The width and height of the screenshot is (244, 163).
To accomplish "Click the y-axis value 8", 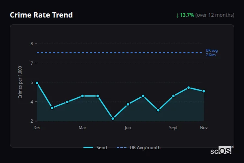I will [32, 44].
